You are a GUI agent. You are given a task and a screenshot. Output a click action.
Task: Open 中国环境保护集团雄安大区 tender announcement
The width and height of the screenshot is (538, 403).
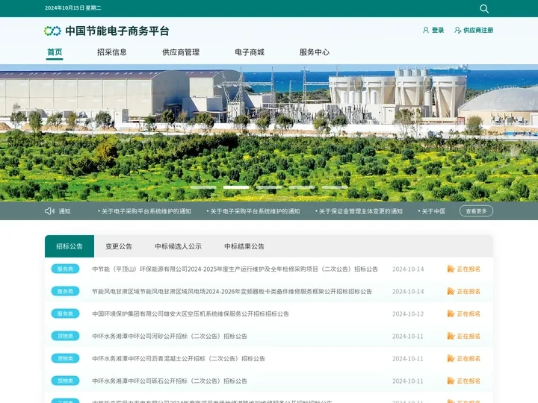pos(191,313)
